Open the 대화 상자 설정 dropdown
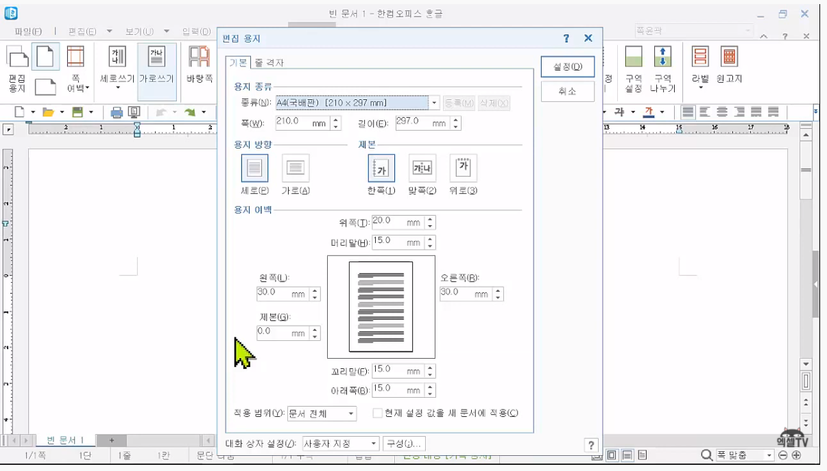 (x=374, y=444)
